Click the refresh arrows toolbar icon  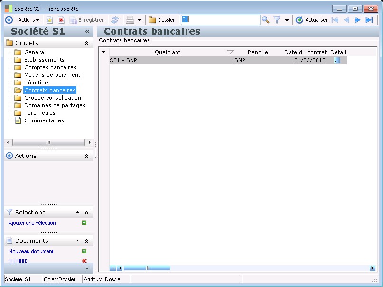tap(115, 20)
